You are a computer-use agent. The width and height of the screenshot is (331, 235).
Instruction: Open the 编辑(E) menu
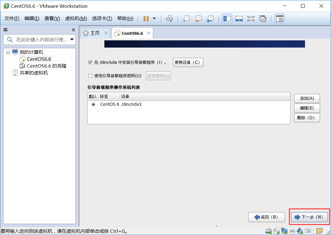[x=32, y=18]
